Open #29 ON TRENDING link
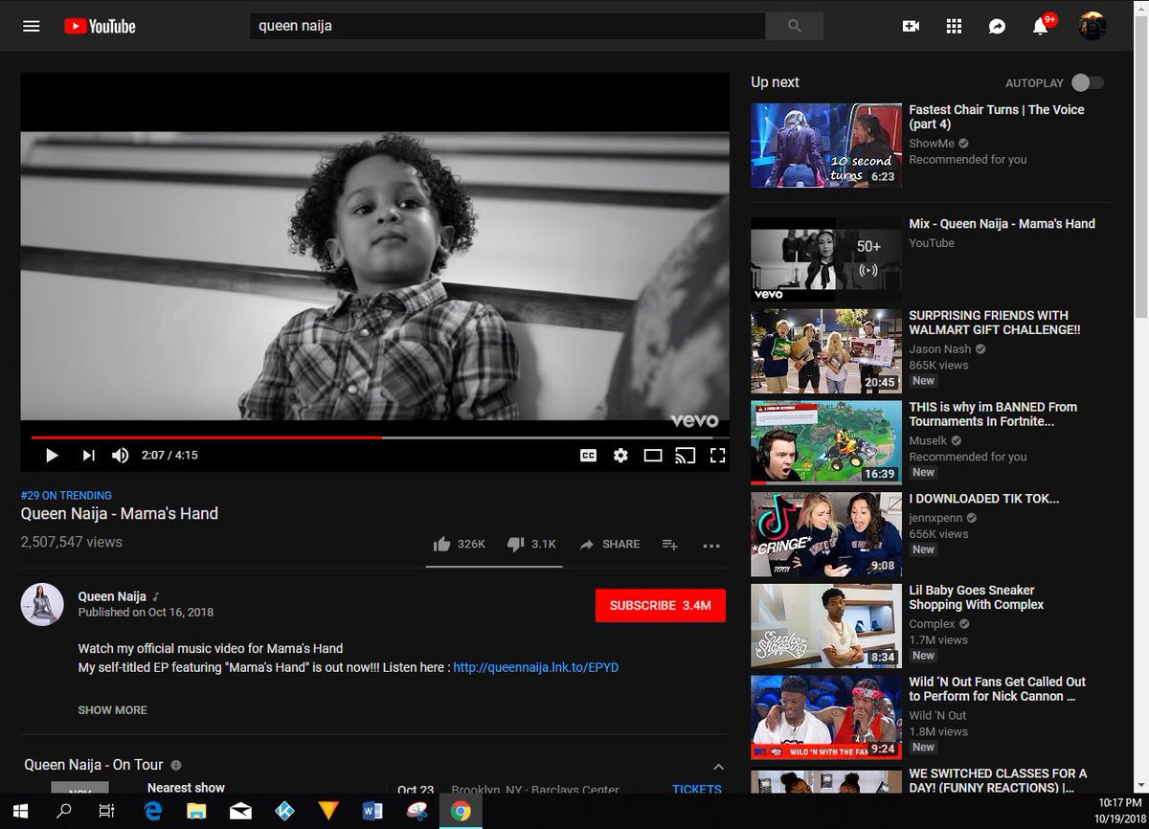This screenshot has width=1149, height=829. coord(66,496)
